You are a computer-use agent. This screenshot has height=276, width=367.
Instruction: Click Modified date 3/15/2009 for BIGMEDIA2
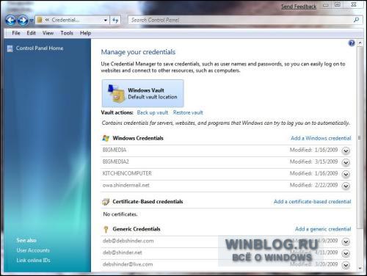(314, 161)
